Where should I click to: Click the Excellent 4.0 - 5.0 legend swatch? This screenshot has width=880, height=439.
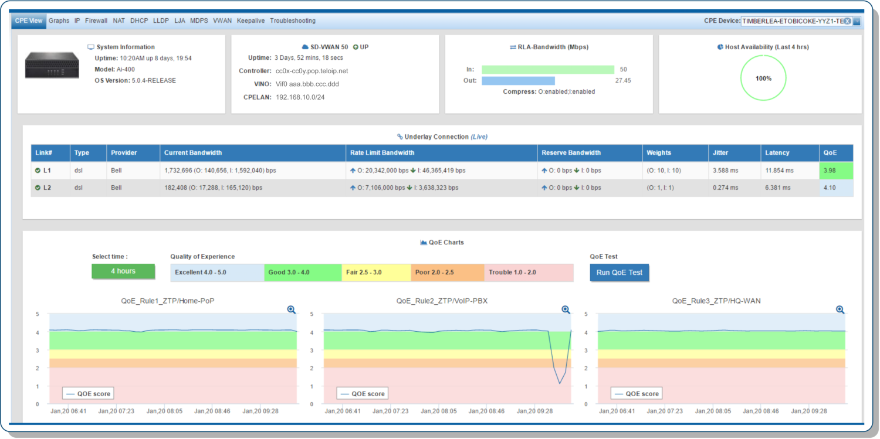(x=217, y=273)
